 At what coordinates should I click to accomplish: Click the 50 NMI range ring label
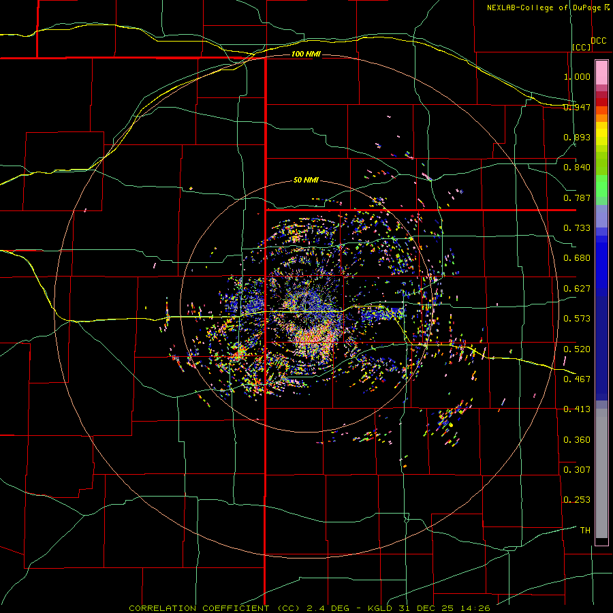point(306,180)
